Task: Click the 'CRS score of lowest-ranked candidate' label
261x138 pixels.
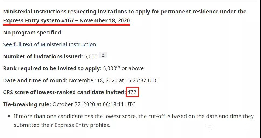Action: (64, 92)
